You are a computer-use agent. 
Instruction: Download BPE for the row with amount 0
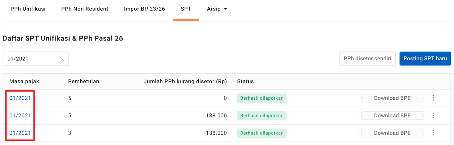(x=392, y=98)
